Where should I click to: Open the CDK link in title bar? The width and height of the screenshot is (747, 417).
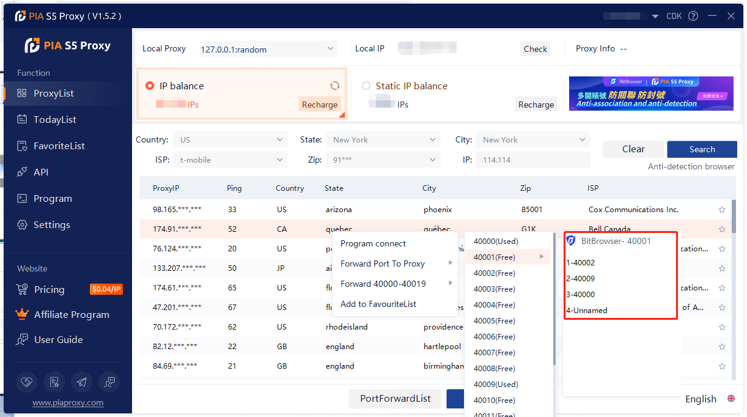click(674, 17)
